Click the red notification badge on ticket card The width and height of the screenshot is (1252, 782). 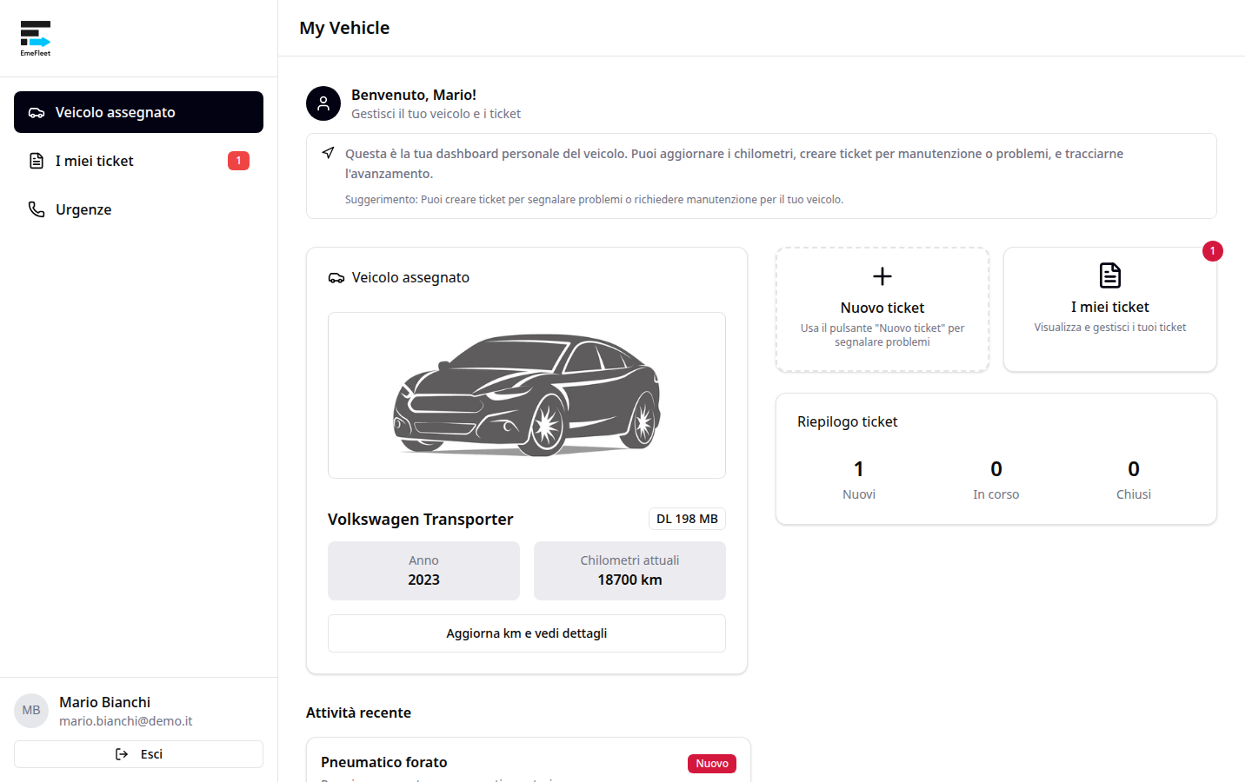pyautogui.click(x=1213, y=251)
